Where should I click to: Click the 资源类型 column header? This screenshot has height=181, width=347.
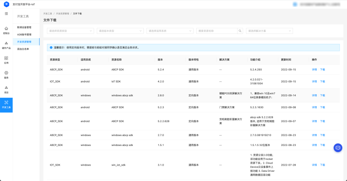tap(55, 60)
